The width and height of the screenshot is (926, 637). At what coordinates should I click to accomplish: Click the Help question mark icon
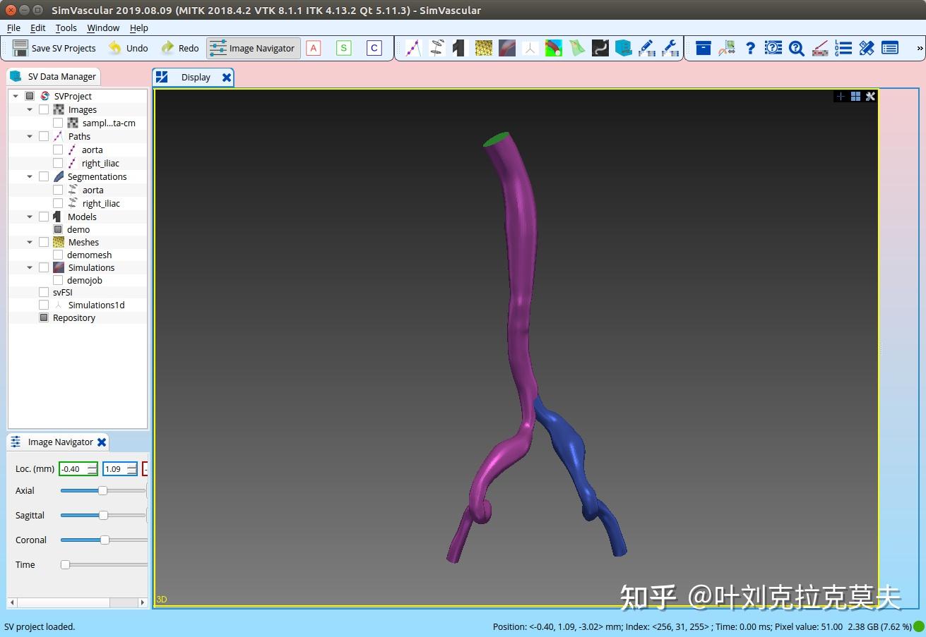point(750,48)
